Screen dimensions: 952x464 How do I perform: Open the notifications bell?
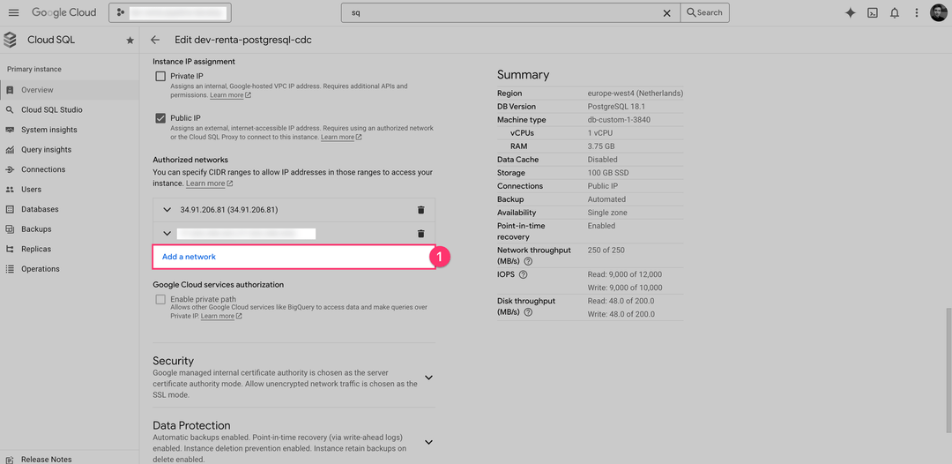tap(895, 12)
